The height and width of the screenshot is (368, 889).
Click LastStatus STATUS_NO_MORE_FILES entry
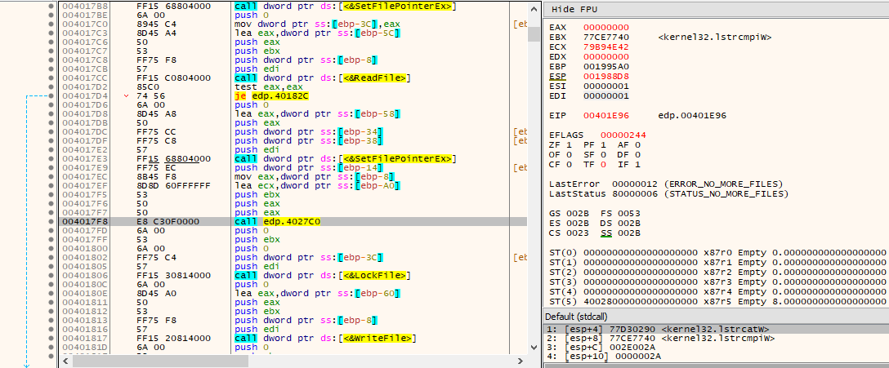pyautogui.click(x=669, y=193)
